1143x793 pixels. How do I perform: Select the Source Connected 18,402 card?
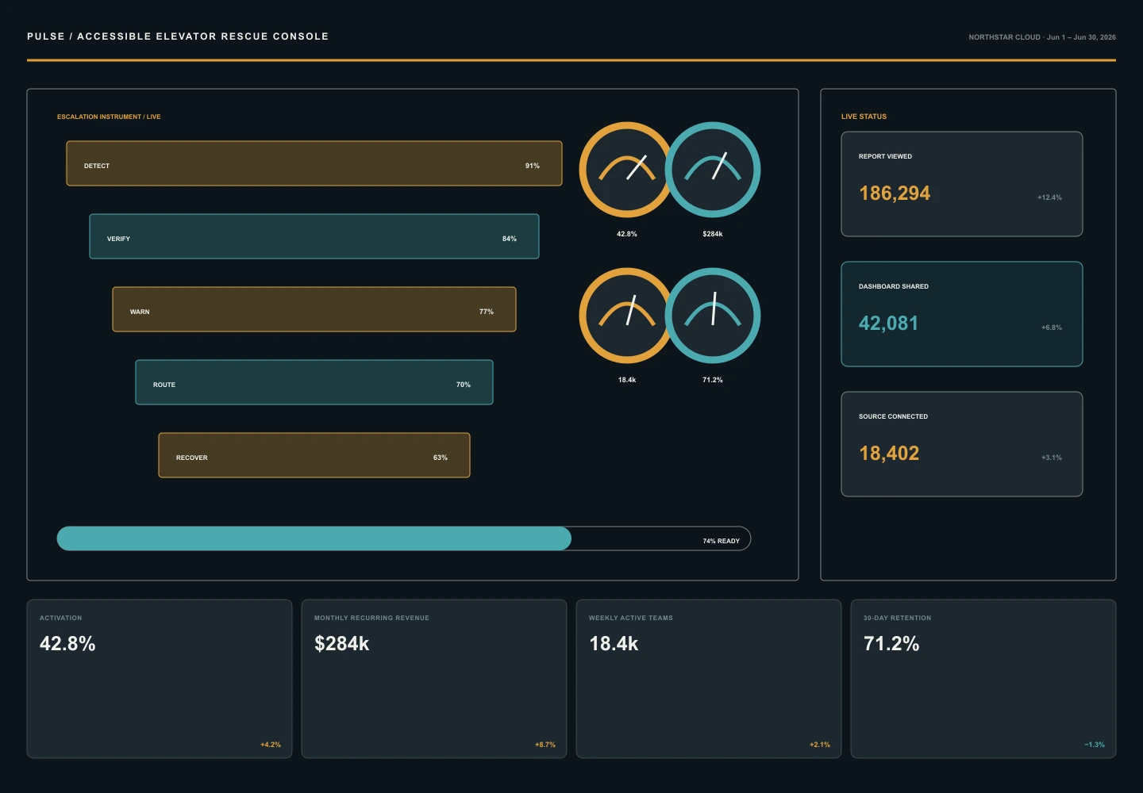(962, 444)
